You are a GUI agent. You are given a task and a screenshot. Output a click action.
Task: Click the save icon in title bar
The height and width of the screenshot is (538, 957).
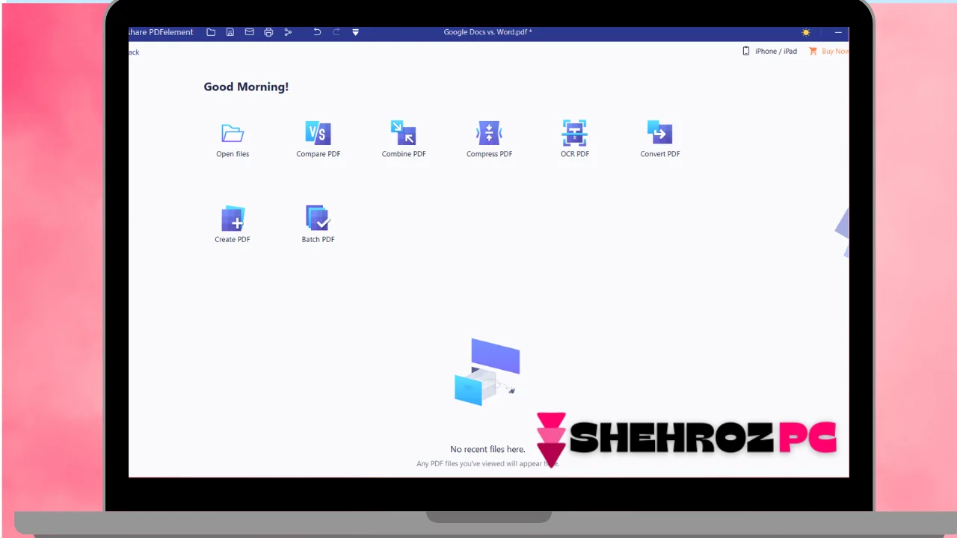[x=230, y=32]
